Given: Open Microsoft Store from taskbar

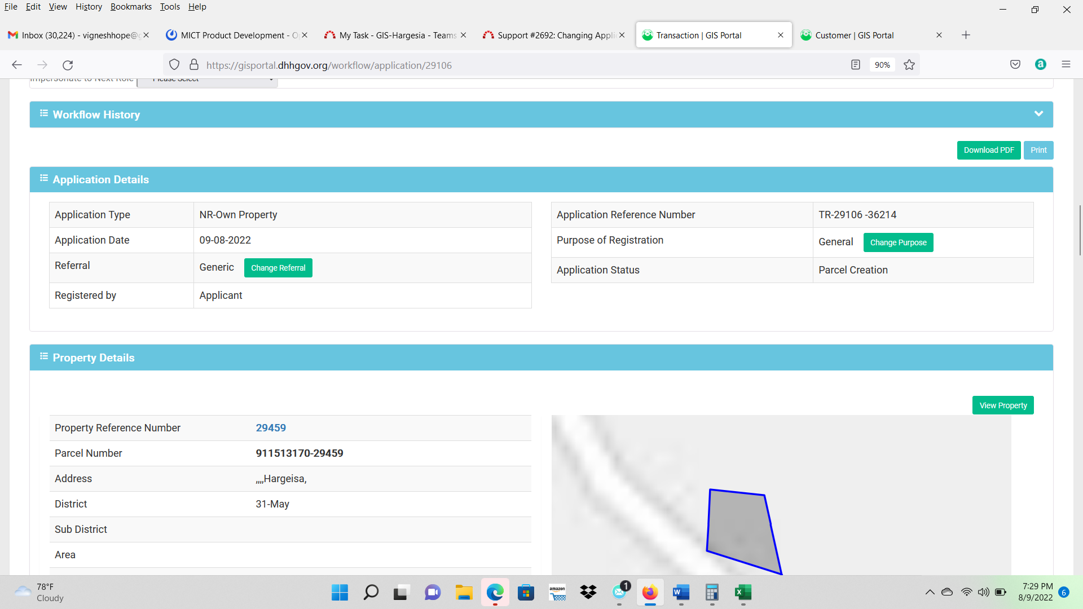Looking at the screenshot, I should click(x=526, y=592).
